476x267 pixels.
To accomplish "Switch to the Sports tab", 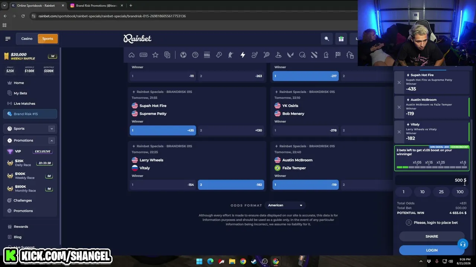I will [x=48, y=39].
